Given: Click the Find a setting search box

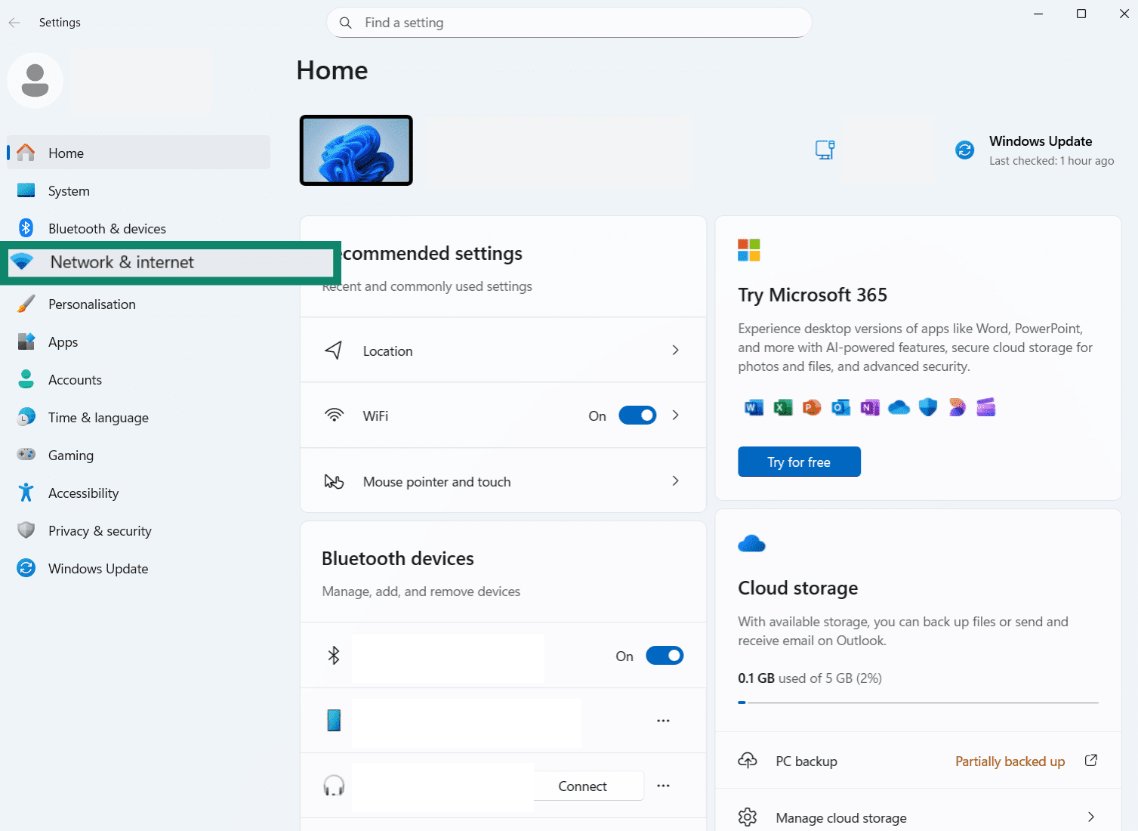Looking at the screenshot, I should point(569,23).
